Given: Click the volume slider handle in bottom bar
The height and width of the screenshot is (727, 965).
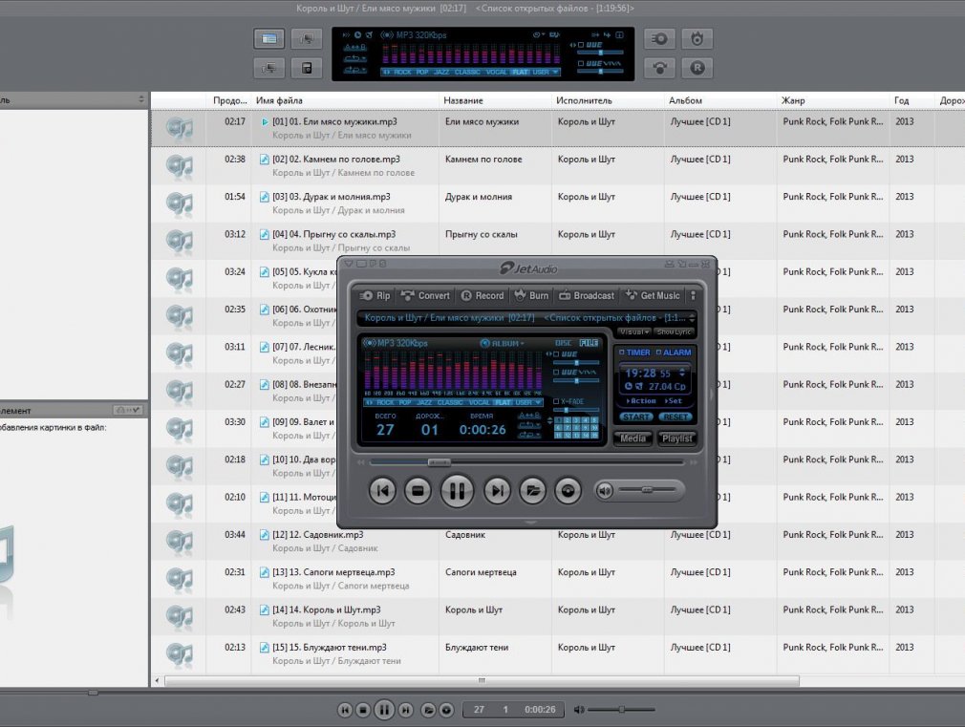Looking at the screenshot, I should 622,710.
